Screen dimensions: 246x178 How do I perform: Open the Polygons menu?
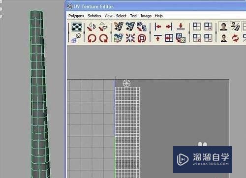point(76,16)
